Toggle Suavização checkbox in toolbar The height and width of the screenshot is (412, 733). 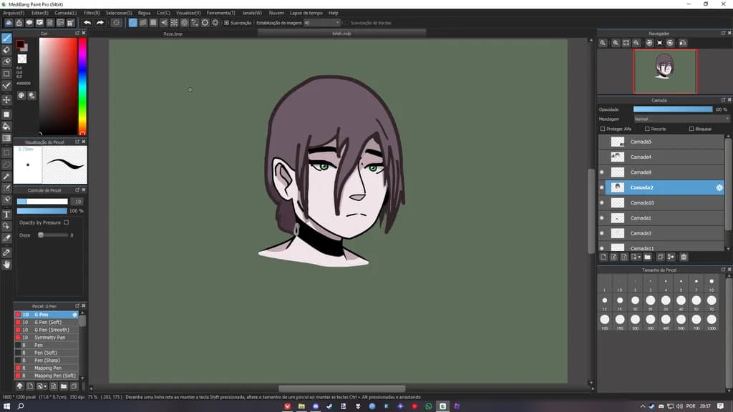click(x=227, y=22)
